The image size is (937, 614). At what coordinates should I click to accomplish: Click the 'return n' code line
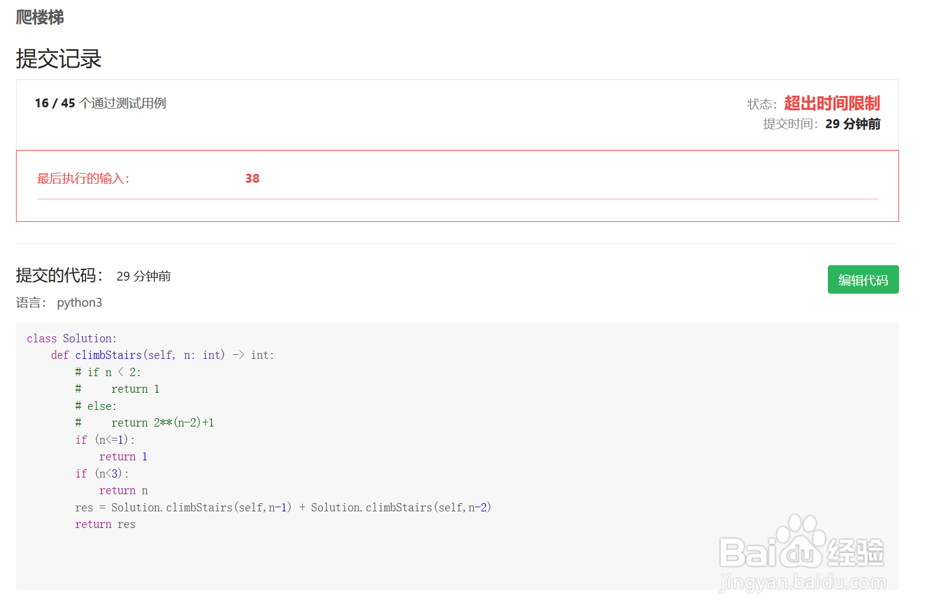pos(123,490)
